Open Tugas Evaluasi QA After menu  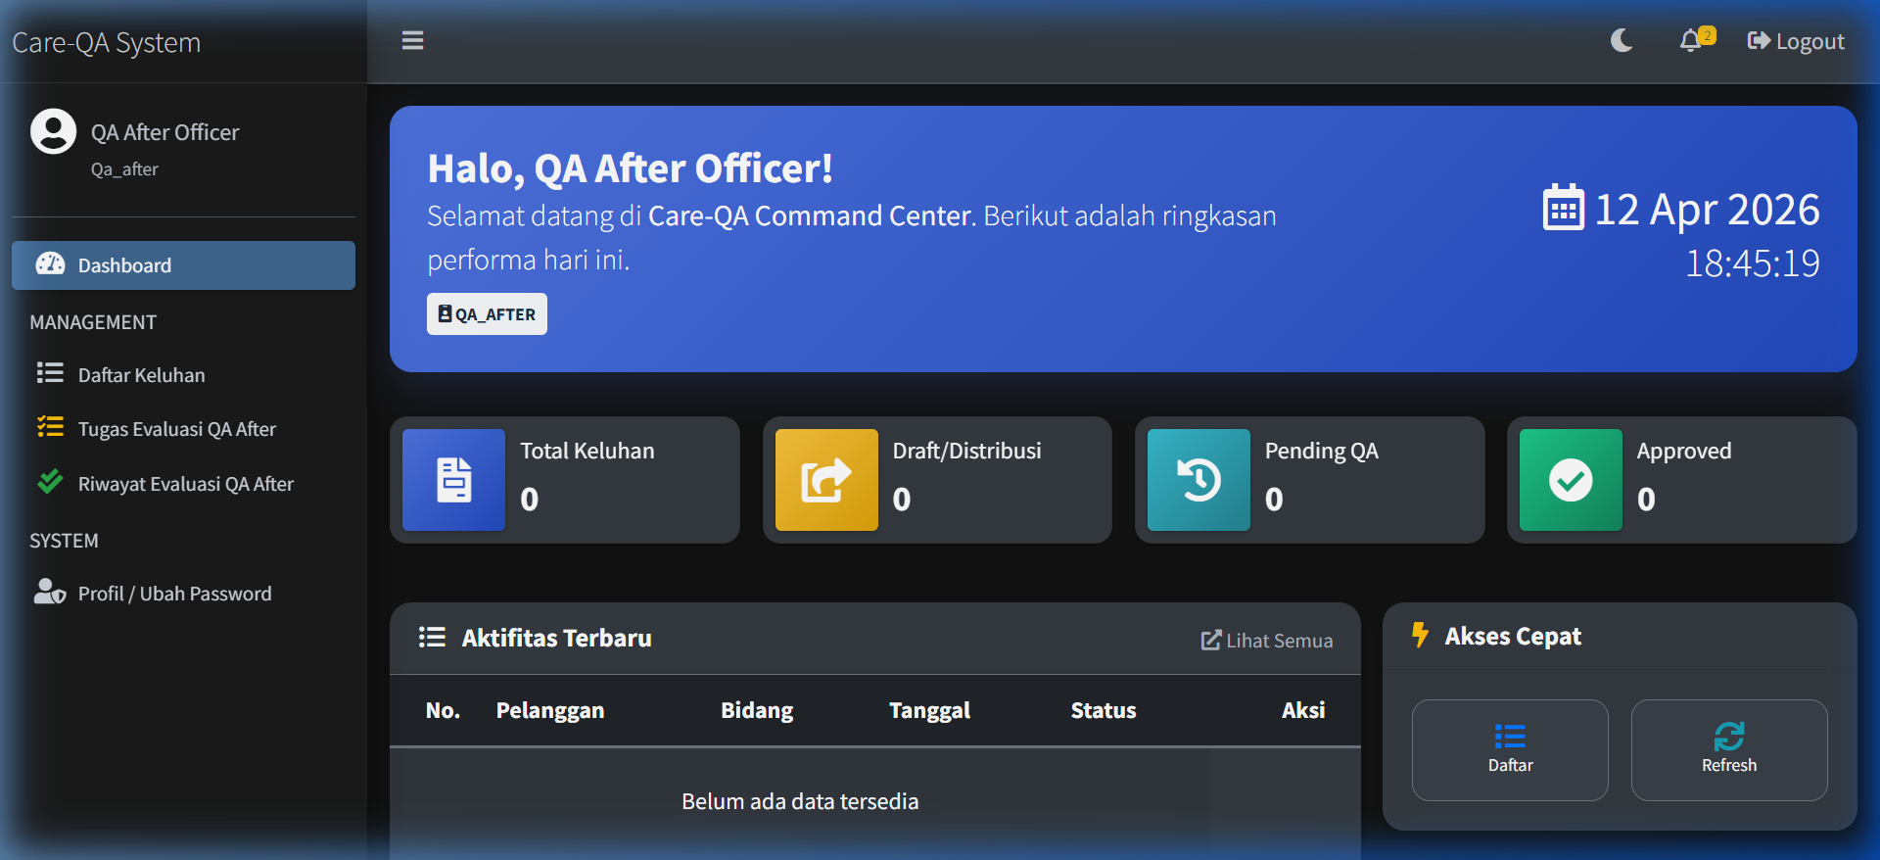click(x=183, y=429)
